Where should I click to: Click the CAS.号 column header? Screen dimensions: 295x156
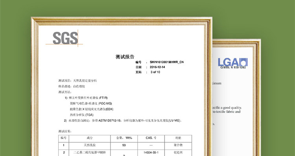click(x=151, y=138)
